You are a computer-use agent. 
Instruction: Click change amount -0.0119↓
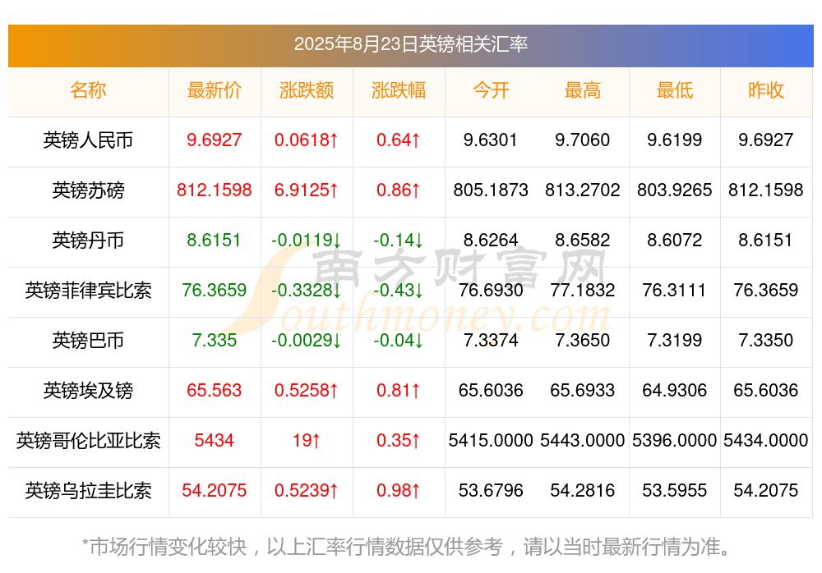[x=307, y=241]
